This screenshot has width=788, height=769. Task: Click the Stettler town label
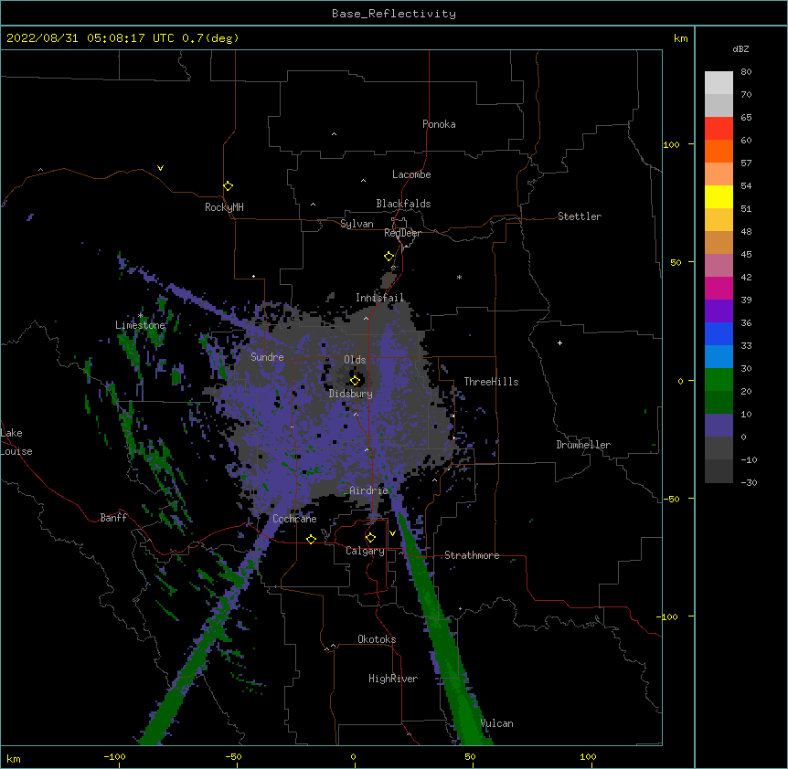580,216
